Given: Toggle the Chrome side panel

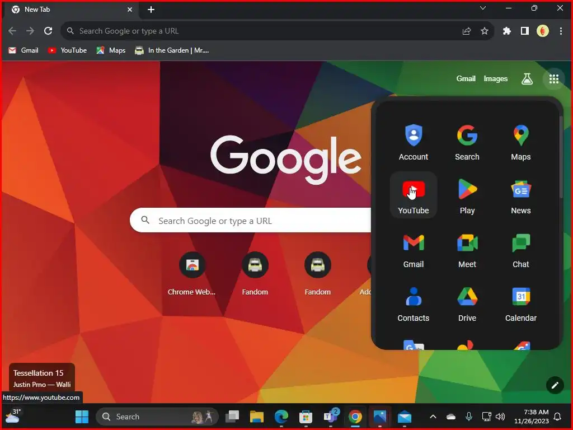Looking at the screenshot, I should click(524, 31).
